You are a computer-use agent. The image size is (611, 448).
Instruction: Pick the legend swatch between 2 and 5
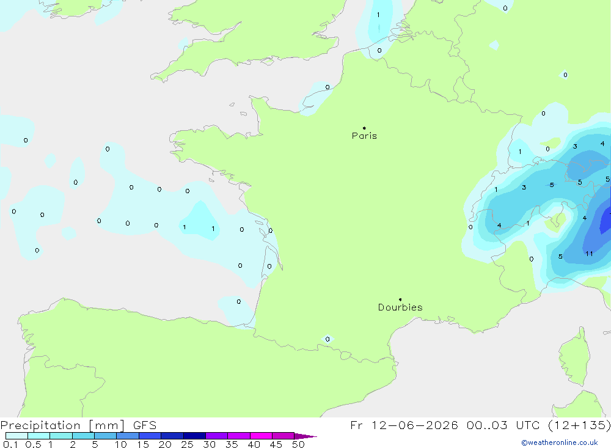point(83,436)
